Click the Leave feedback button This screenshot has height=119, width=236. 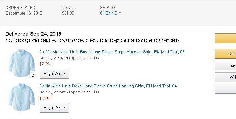pyautogui.click(x=225, y=66)
